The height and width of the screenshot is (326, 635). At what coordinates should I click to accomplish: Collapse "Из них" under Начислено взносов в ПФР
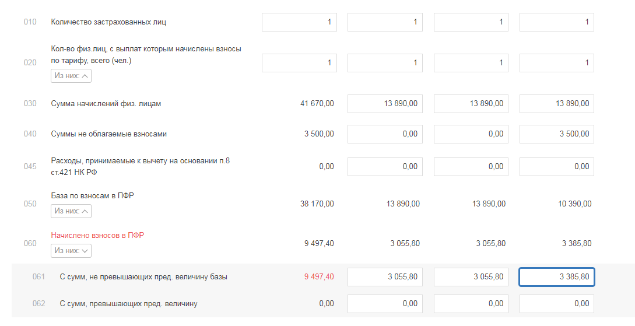coord(71,251)
